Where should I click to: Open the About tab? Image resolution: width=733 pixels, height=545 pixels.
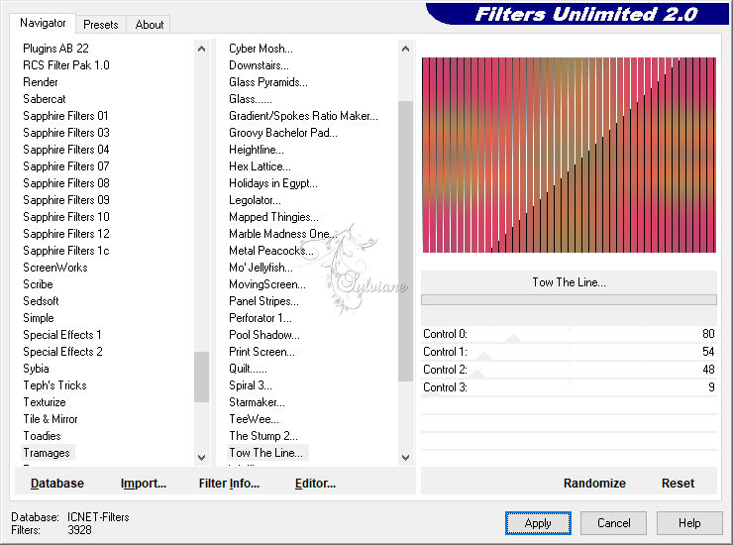tap(150, 25)
